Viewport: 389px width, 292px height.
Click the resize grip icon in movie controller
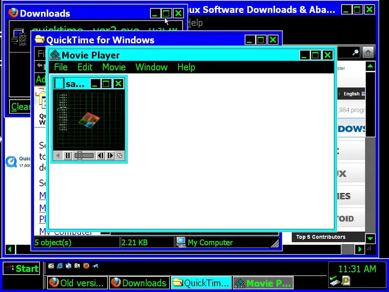pos(120,156)
